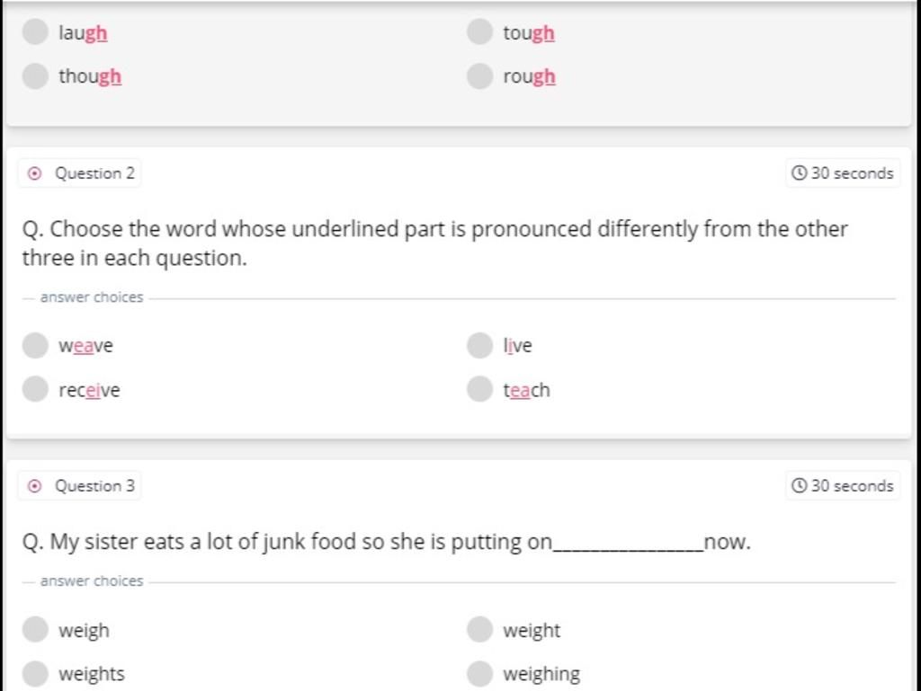Click the Question 2 label badge

79,173
